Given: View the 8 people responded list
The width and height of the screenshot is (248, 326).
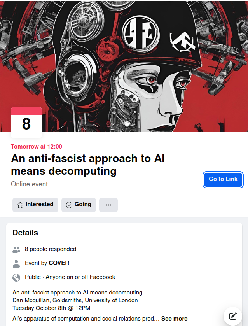Looking at the screenshot, I should pos(51,249).
